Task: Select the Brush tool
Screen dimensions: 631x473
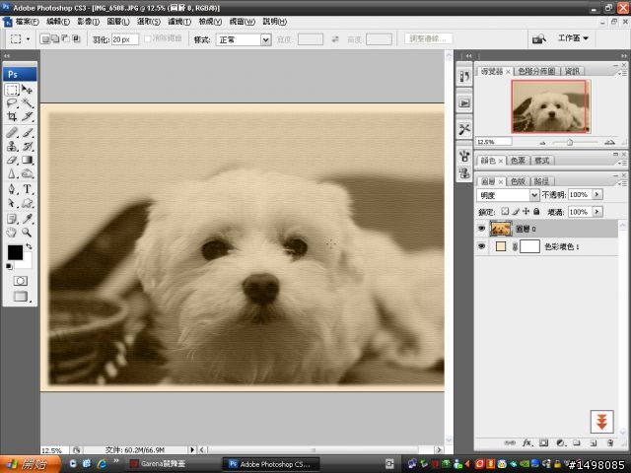Action: tap(27, 132)
